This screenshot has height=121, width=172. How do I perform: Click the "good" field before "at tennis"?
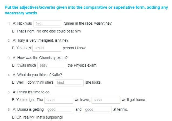point(97,110)
